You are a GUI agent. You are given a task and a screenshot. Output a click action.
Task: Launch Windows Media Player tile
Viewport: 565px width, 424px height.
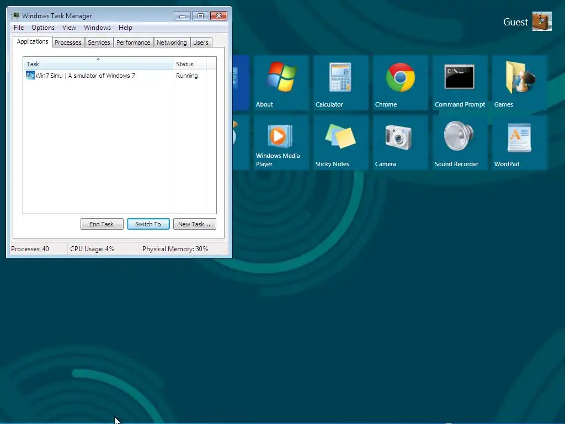(281, 142)
